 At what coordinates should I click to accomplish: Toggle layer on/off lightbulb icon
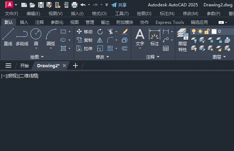tap(194, 32)
